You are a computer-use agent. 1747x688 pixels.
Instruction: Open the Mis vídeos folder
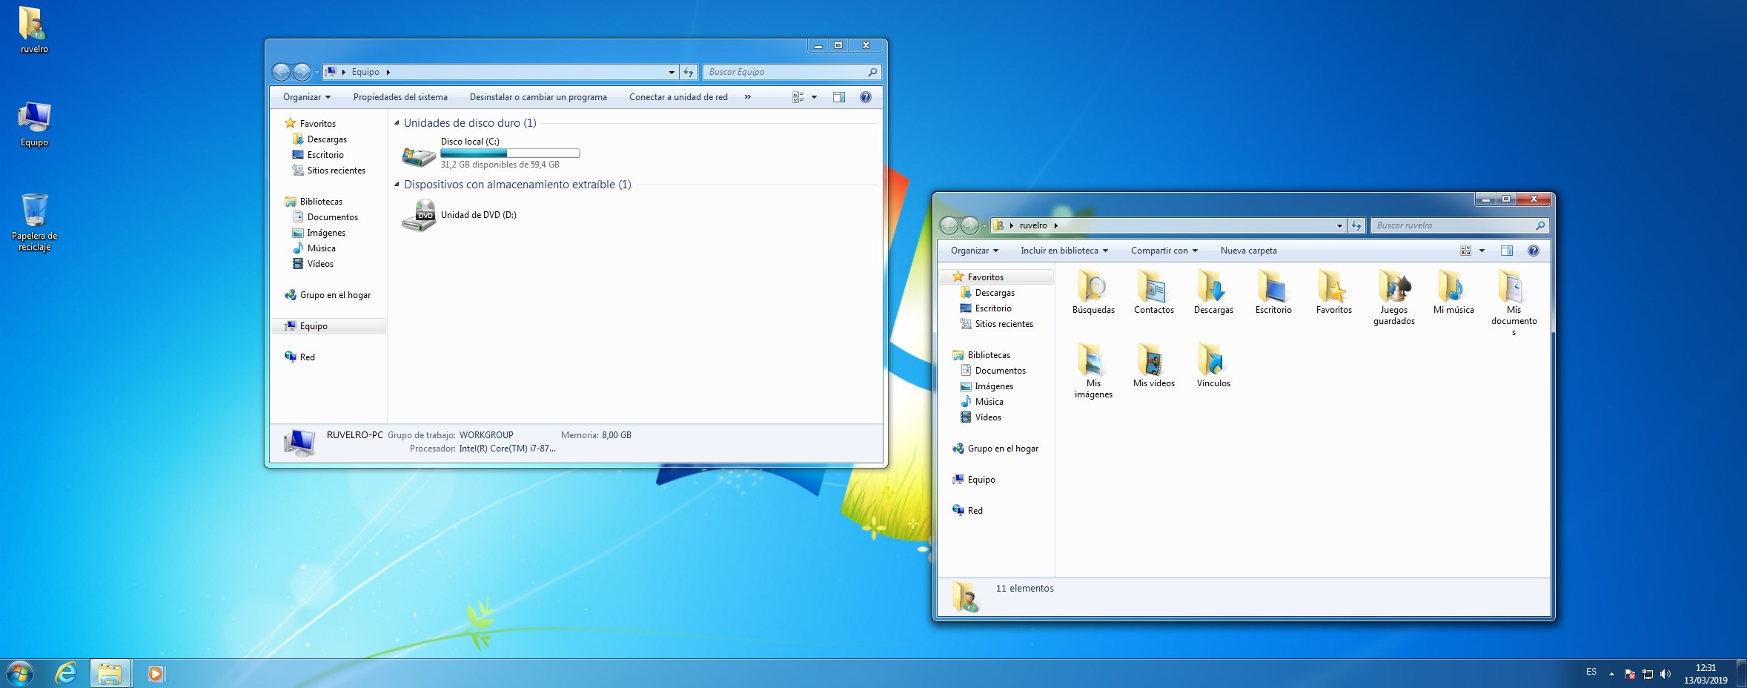(x=1153, y=365)
